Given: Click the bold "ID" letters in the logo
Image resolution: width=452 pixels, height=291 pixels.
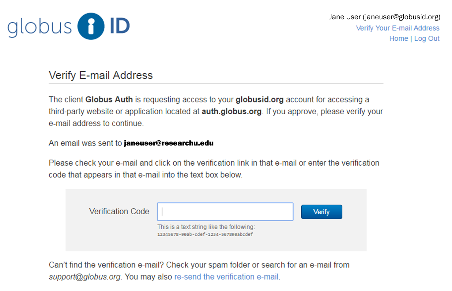Looking at the screenshot, I should coord(120,26).
